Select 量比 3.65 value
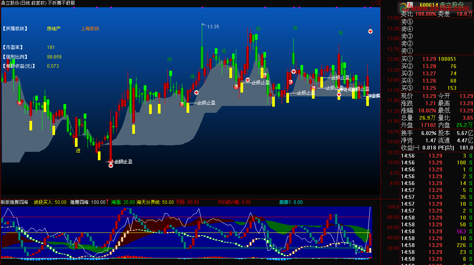 coord(468,118)
